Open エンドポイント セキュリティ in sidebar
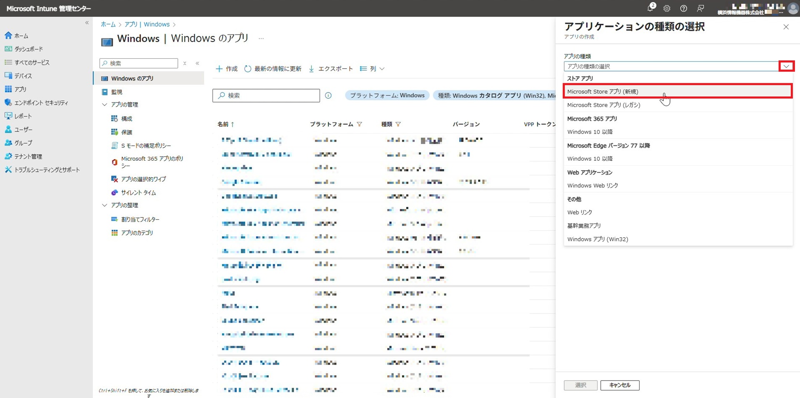 tap(41, 103)
